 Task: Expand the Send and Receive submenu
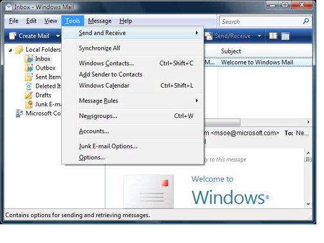click(133, 33)
